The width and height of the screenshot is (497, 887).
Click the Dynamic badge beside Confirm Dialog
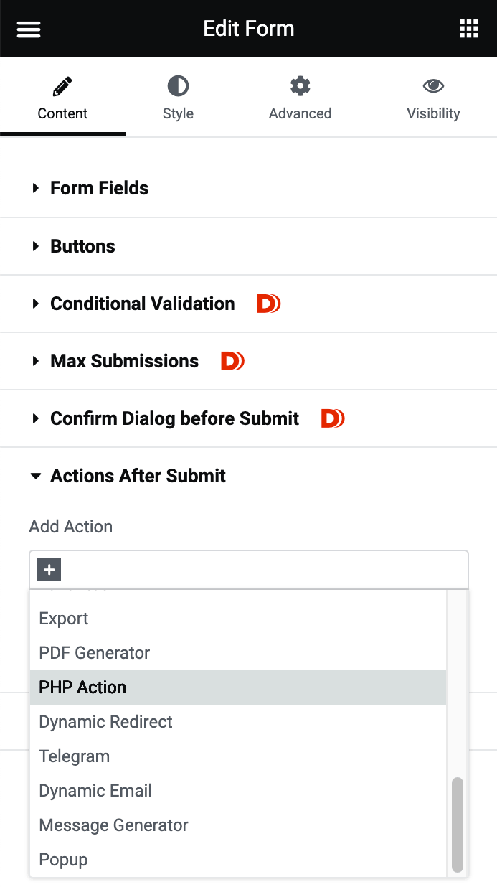332,418
